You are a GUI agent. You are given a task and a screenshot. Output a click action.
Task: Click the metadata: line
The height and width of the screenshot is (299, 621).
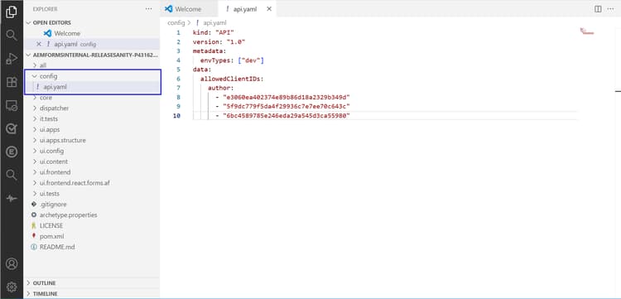(209, 51)
